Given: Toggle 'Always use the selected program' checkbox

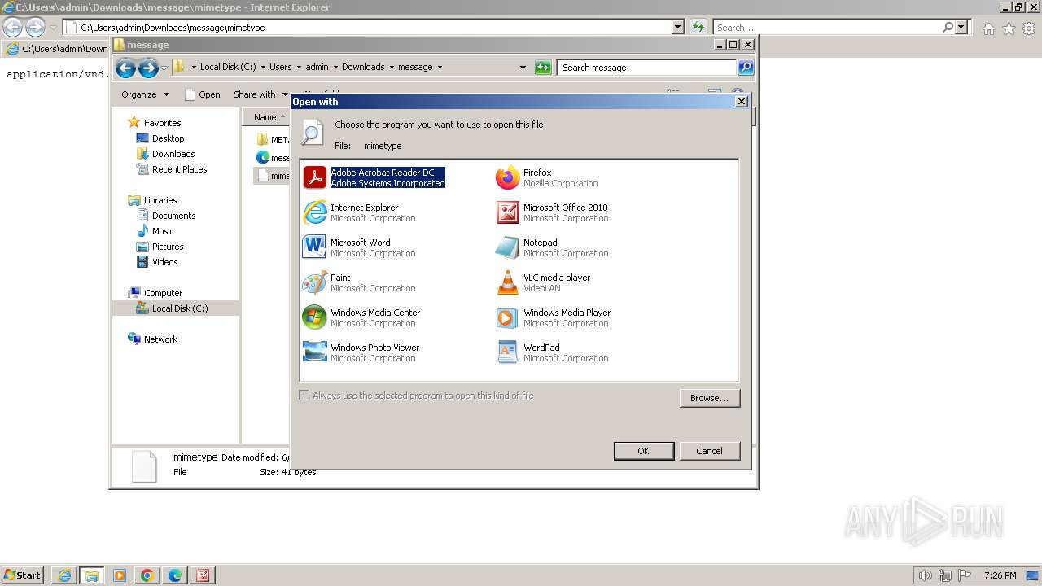Looking at the screenshot, I should click(x=304, y=396).
